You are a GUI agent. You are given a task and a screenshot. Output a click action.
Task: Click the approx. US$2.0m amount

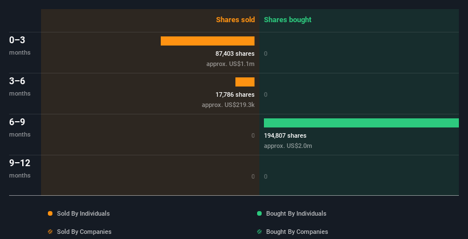288,146
